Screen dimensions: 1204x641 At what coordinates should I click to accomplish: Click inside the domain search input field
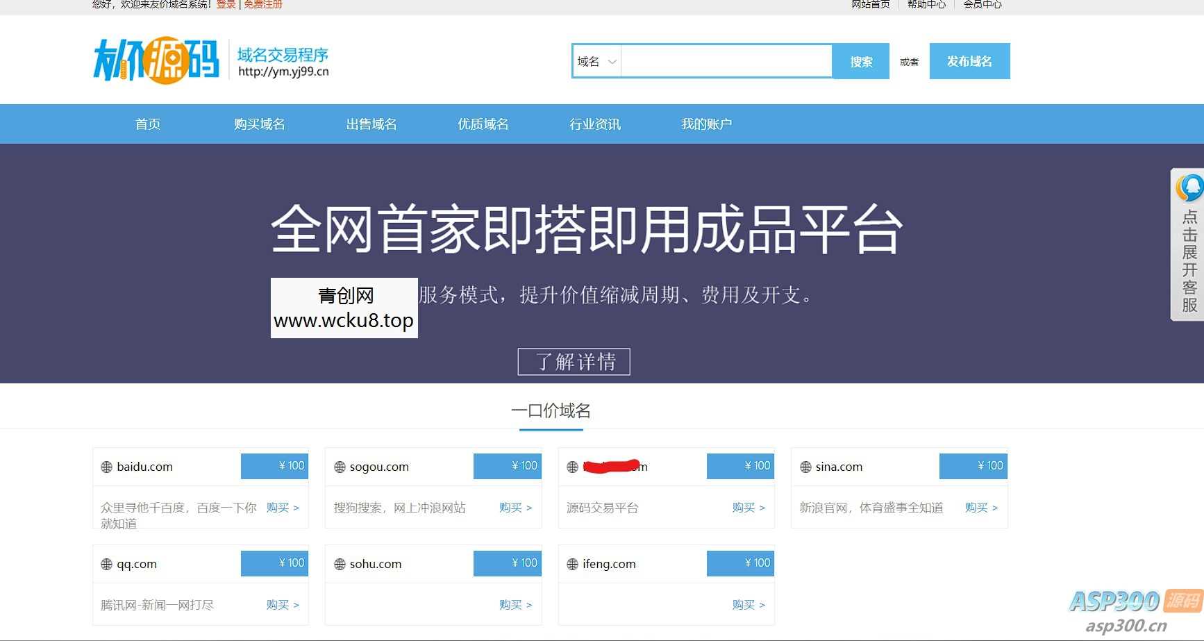pyautogui.click(x=726, y=61)
